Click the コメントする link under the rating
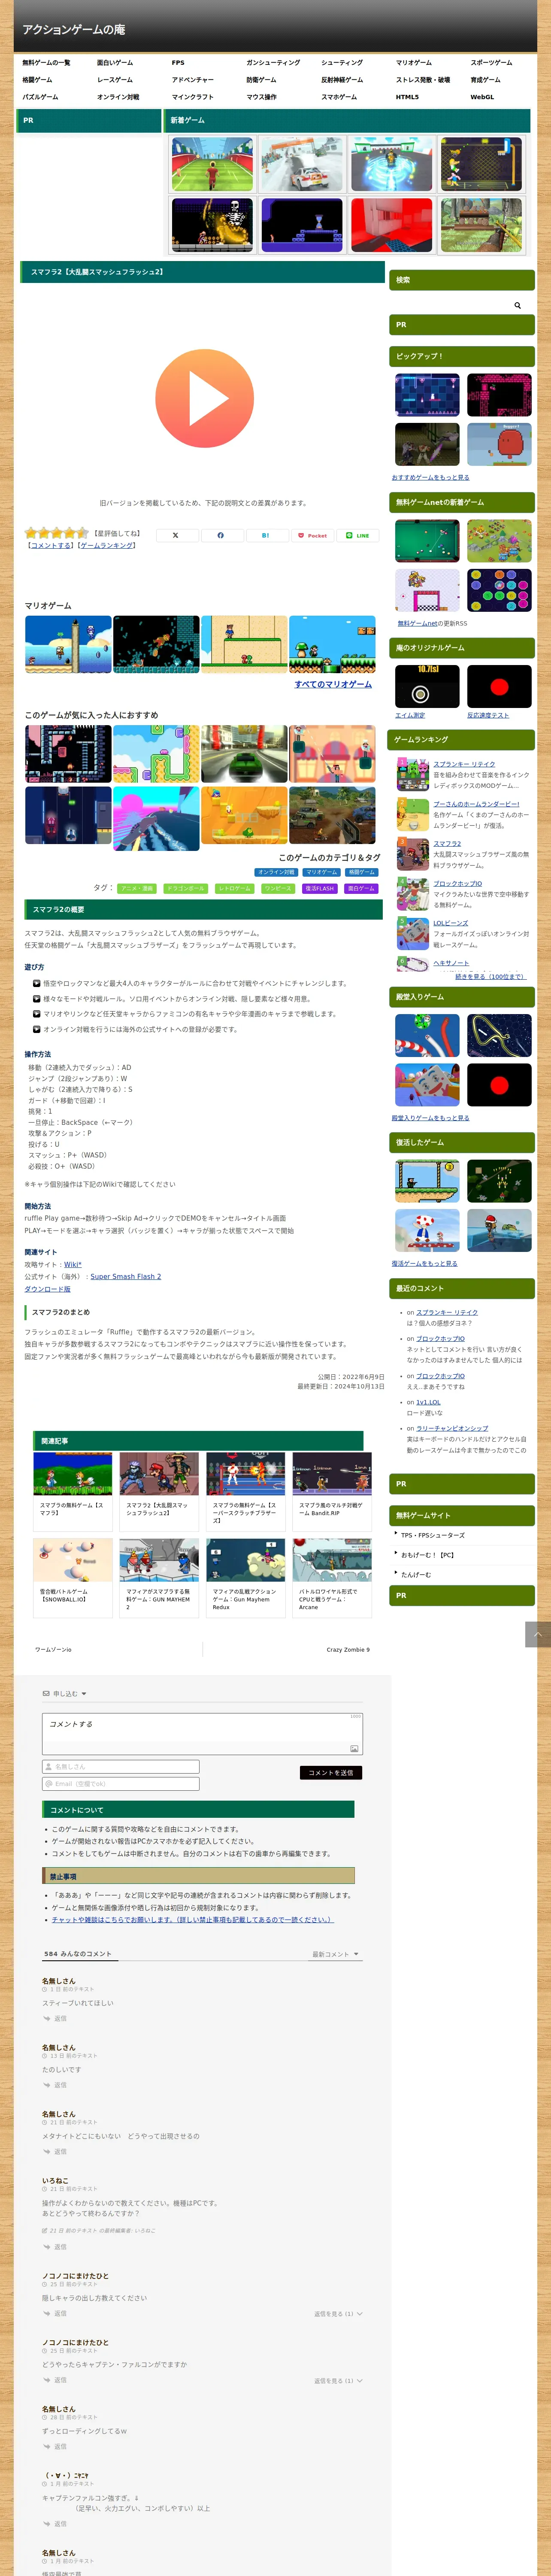Viewport: 551px width, 2576px height. 50,546
